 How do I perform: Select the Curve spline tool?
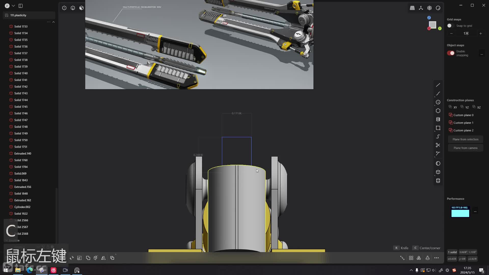pos(438,94)
